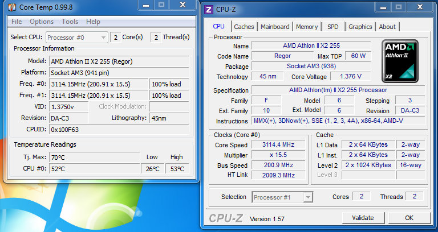This screenshot has height=232, width=438.
Task: Click the Platform field Socket AM3 (941 pin)
Action: (119, 73)
